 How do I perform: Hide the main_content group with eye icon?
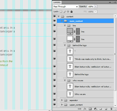[x=54, y=21]
